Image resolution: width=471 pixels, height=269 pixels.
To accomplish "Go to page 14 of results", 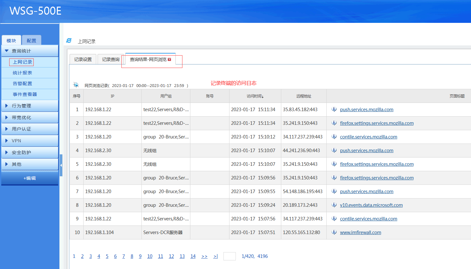I will pyautogui.click(x=193, y=256).
